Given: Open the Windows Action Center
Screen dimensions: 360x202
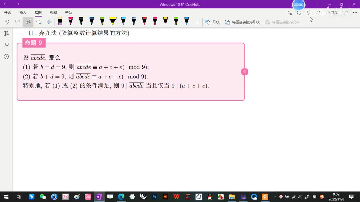Looking at the screenshot, I should [351, 197].
